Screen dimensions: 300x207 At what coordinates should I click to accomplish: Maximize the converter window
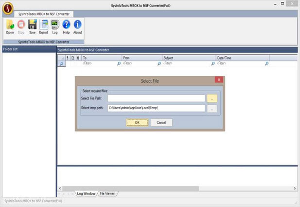[x=282, y=3]
